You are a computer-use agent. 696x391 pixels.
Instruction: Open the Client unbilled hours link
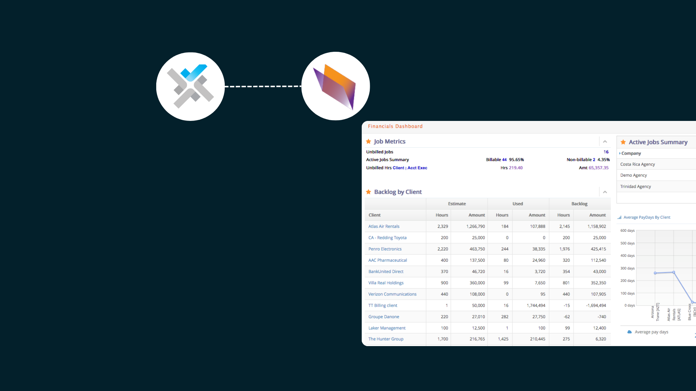[398, 168]
